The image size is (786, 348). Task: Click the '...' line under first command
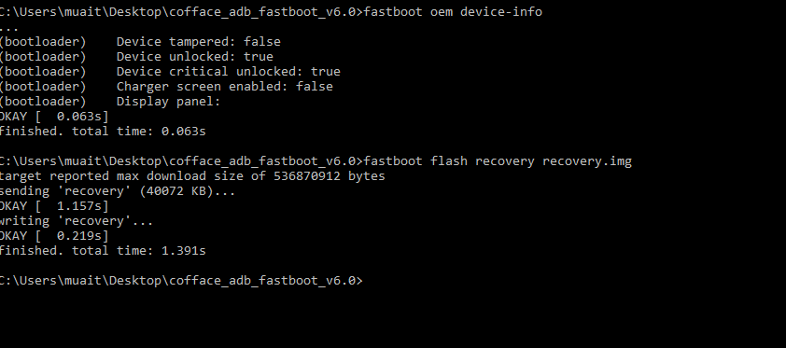(9, 26)
